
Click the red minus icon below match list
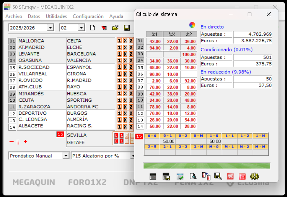pos(11,142)
